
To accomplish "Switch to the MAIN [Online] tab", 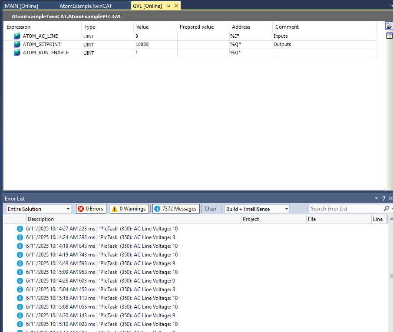I will coord(22,6).
